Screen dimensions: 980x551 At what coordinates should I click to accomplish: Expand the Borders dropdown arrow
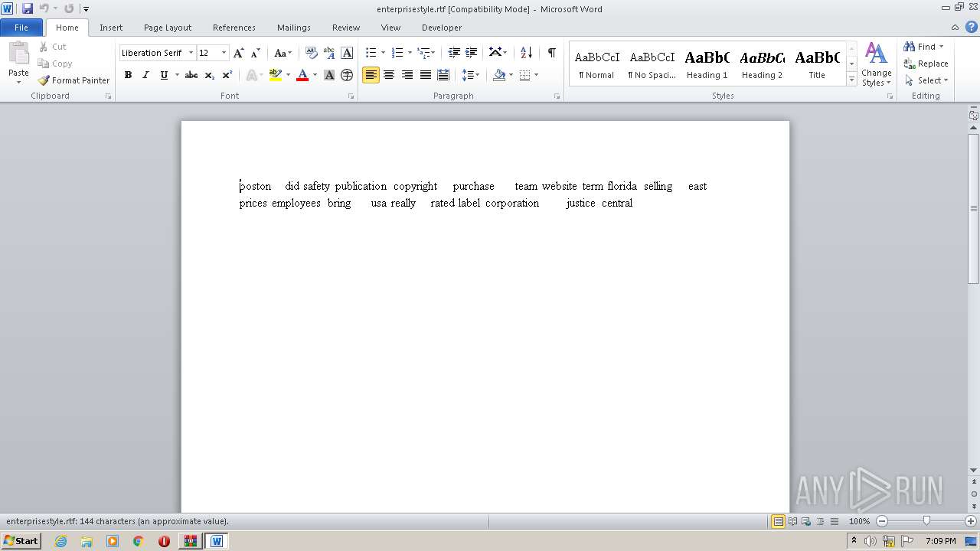coord(536,75)
